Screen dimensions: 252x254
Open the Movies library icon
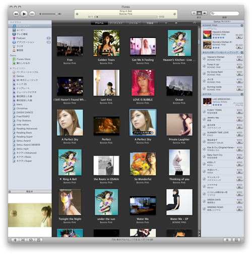[x=14, y=30]
